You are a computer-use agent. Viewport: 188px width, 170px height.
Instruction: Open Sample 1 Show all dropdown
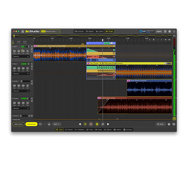[21, 91]
